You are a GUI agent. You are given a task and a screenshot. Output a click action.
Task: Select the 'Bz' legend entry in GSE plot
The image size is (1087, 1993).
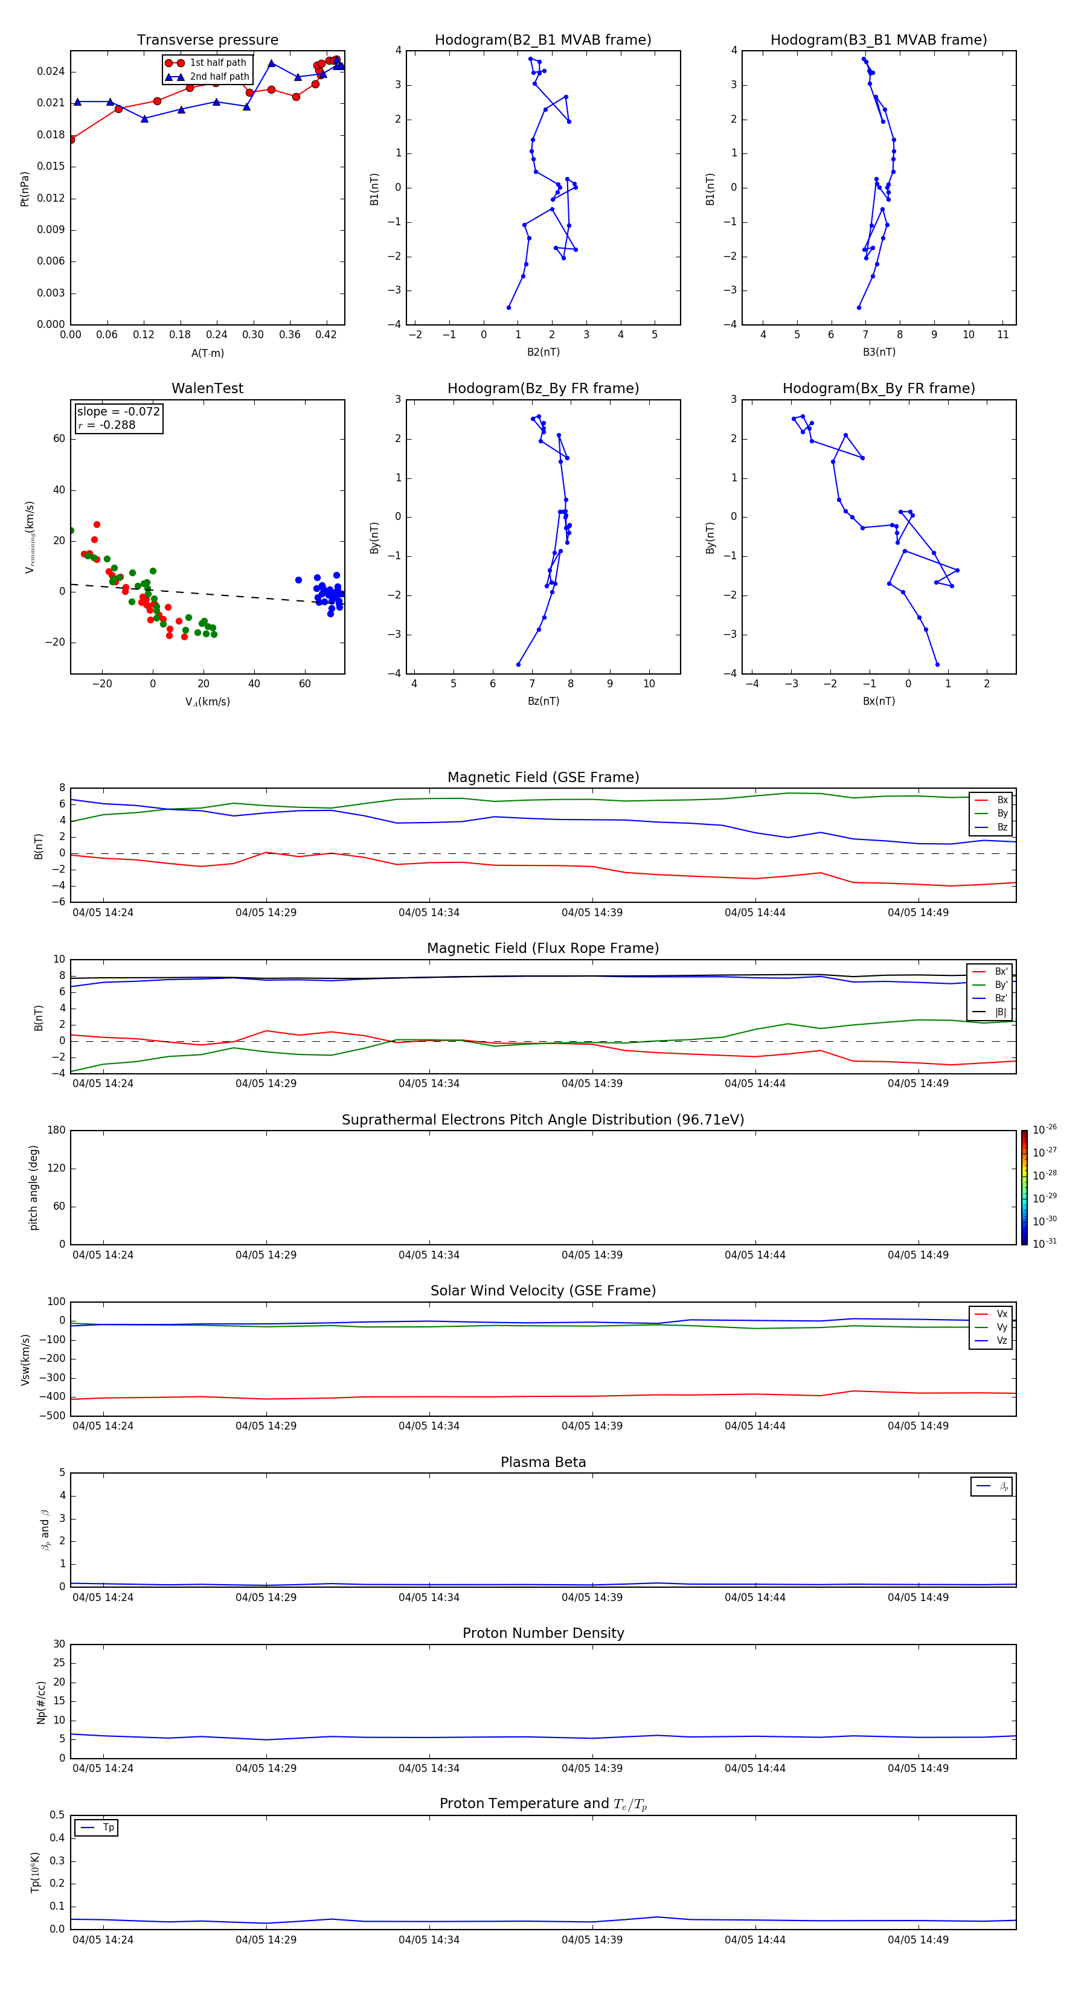tap(991, 827)
